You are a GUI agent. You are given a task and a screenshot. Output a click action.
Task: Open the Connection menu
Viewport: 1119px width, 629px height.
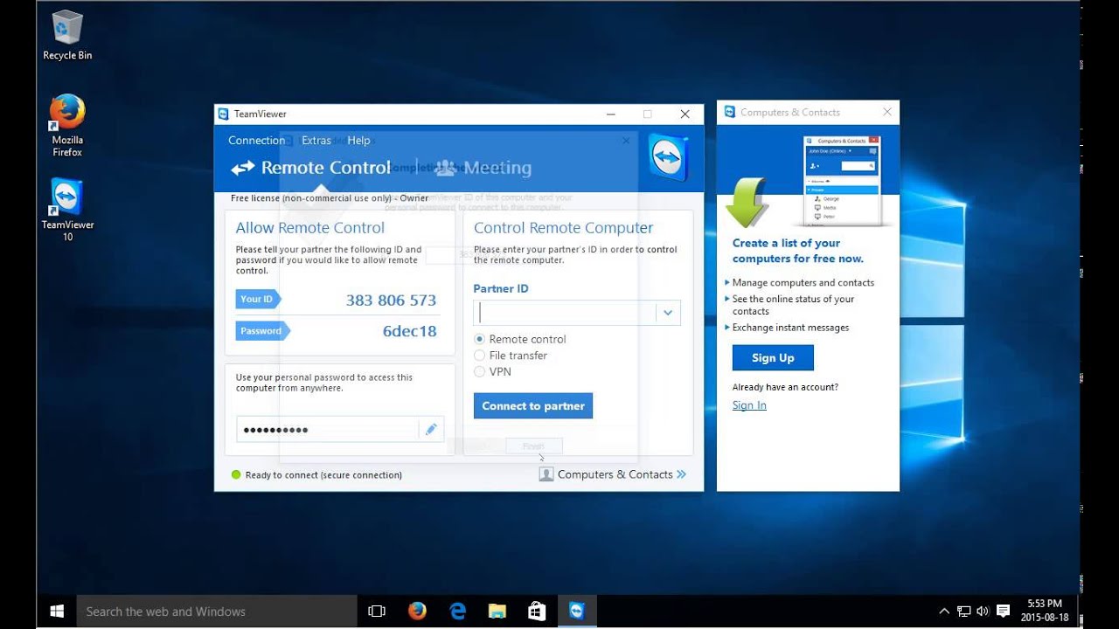click(256, 140)
